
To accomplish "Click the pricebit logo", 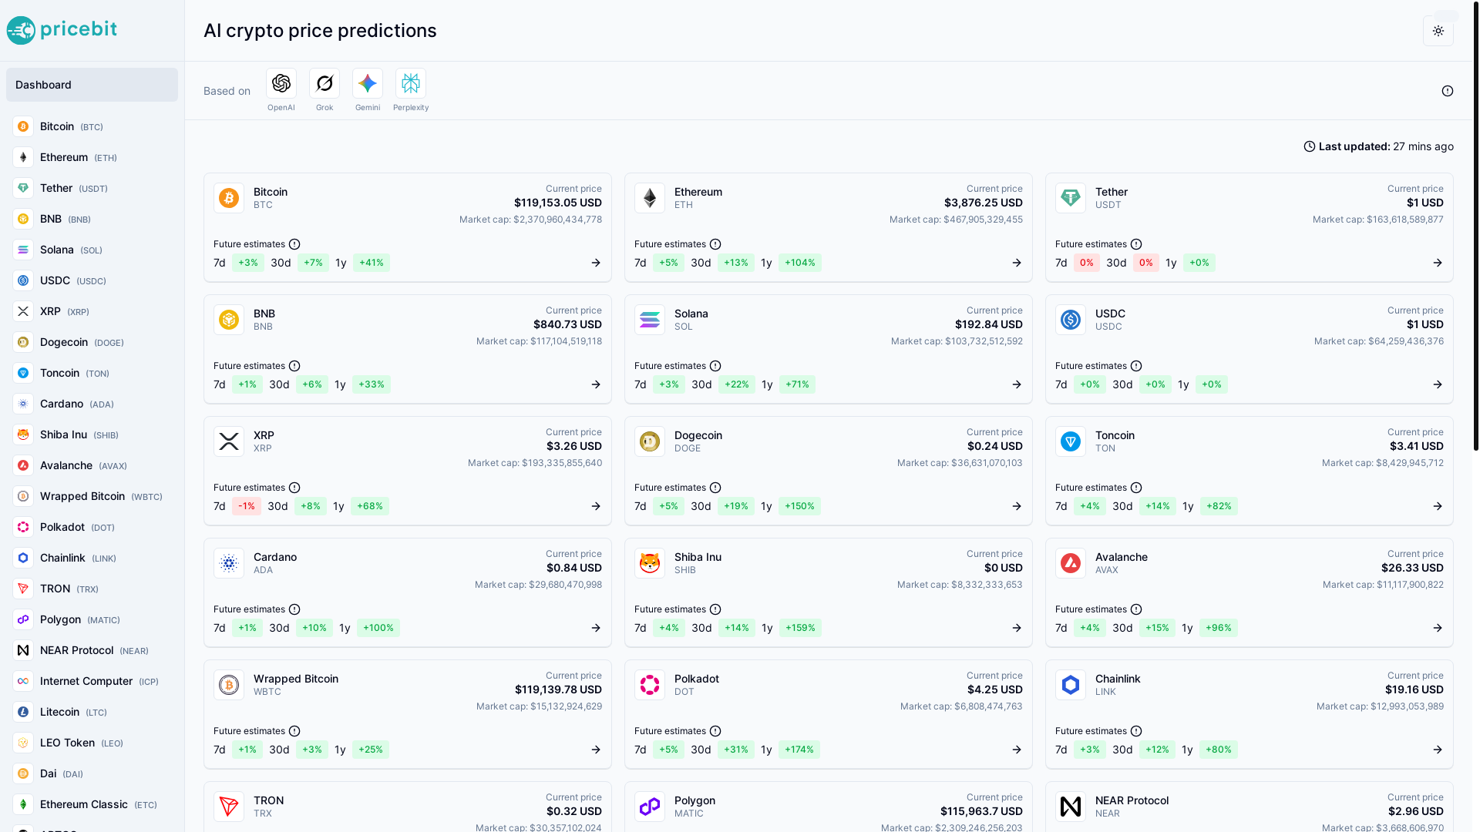I will pyautogui.click(x=62, y=30).
